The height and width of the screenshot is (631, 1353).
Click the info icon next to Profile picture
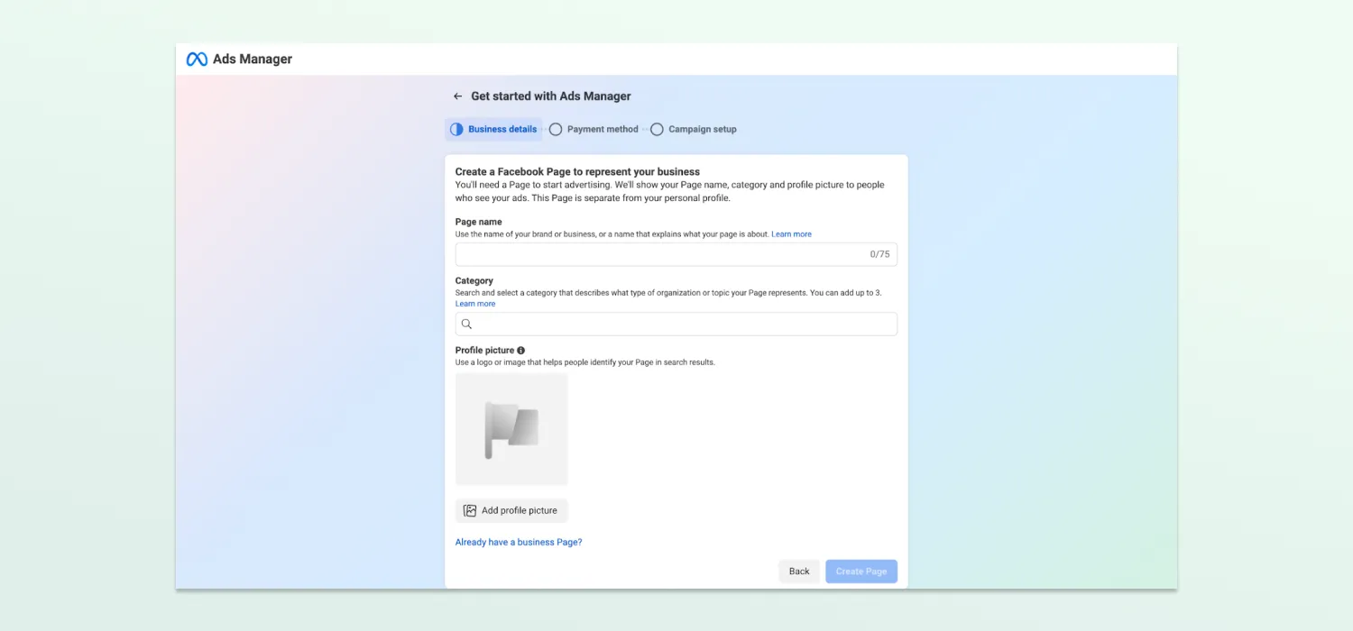pyautogui.click(x=521, y=351)
